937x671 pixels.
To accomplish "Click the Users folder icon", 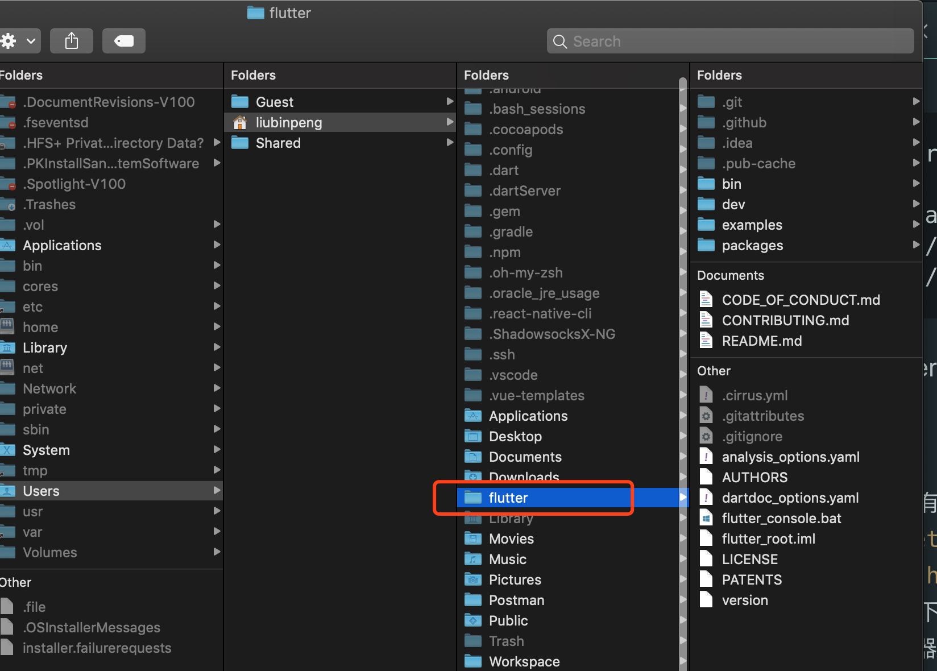I will (7, 491).
